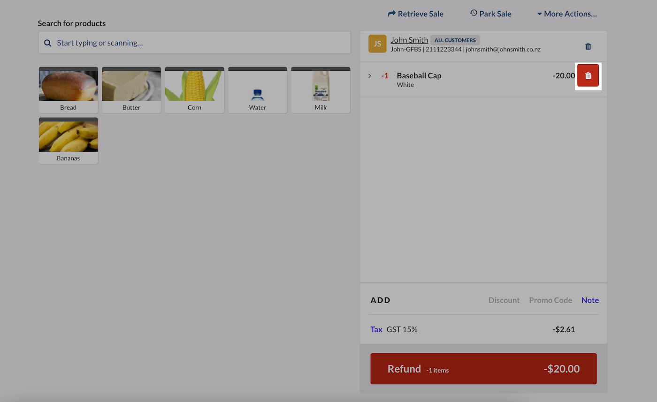
Task: Click the search magnifier icon
Action: [47, 43]
